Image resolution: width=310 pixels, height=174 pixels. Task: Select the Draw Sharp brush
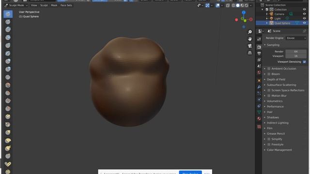(x=8, y=22)
